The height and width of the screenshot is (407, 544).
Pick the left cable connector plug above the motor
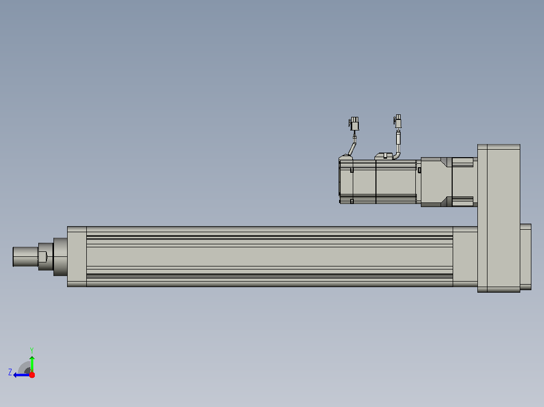354,123
